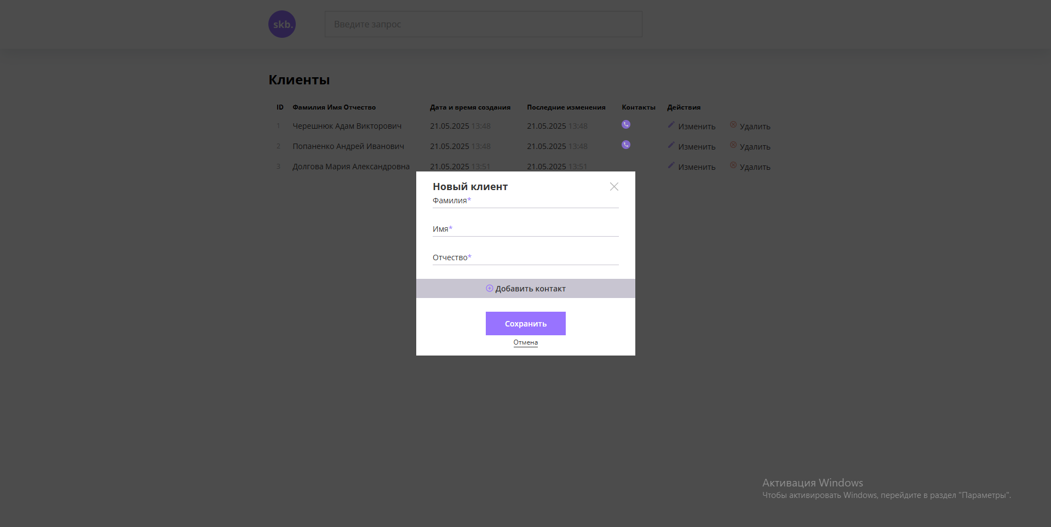Click phone contact icon for Попаненко Андрей

point(626,145)
